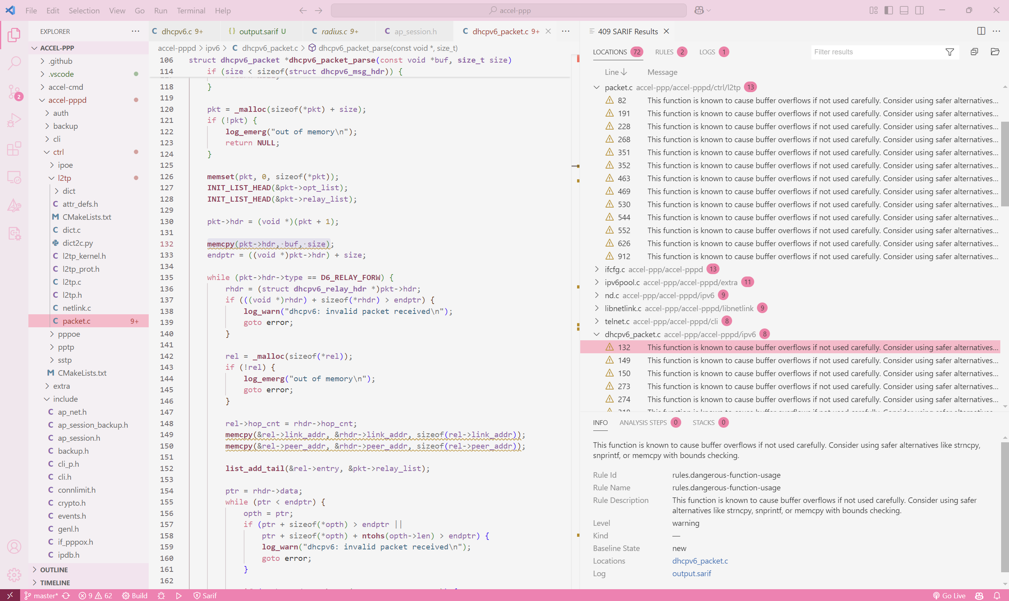The width and height of the screenshot is (1009, 601).
Task: Click master branch in status bar
Action: click(41, 595)
